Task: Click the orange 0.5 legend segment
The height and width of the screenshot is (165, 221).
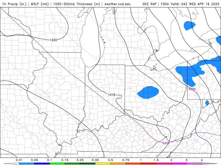Action: tap(118, 164)
